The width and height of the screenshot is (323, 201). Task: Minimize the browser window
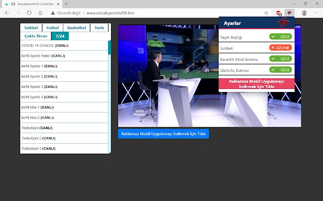tap(294, 4)
